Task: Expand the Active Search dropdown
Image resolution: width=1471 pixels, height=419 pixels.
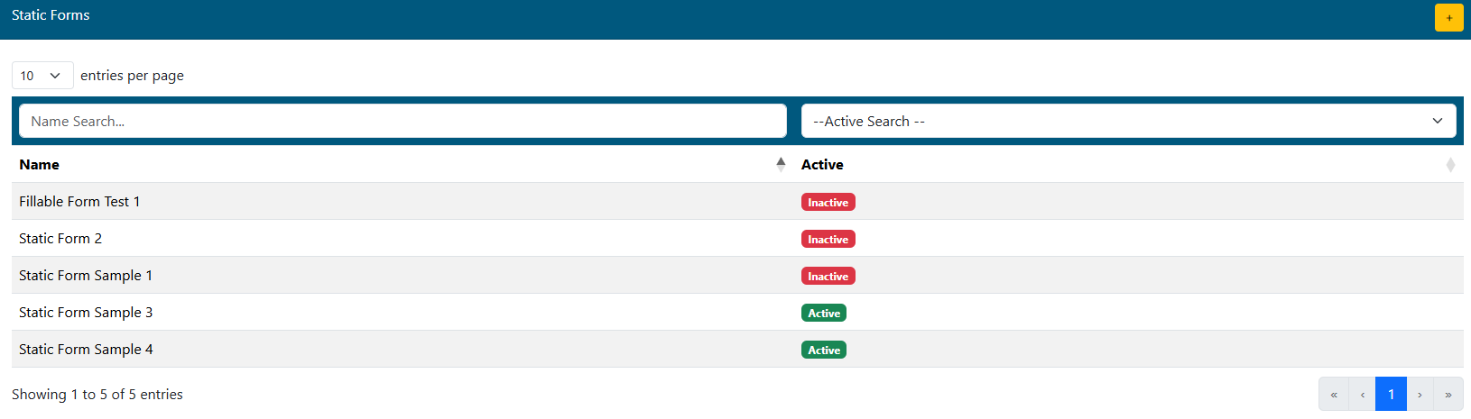Action: (x=1128, y=122)
